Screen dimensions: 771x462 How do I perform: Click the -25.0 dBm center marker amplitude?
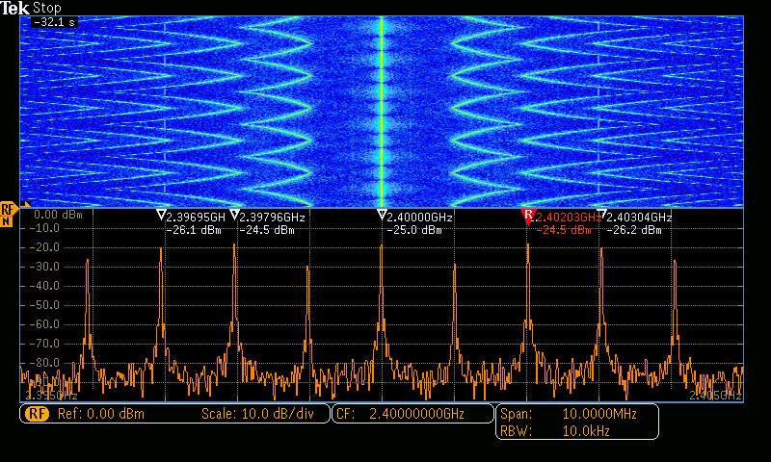[x=416, y=231]
